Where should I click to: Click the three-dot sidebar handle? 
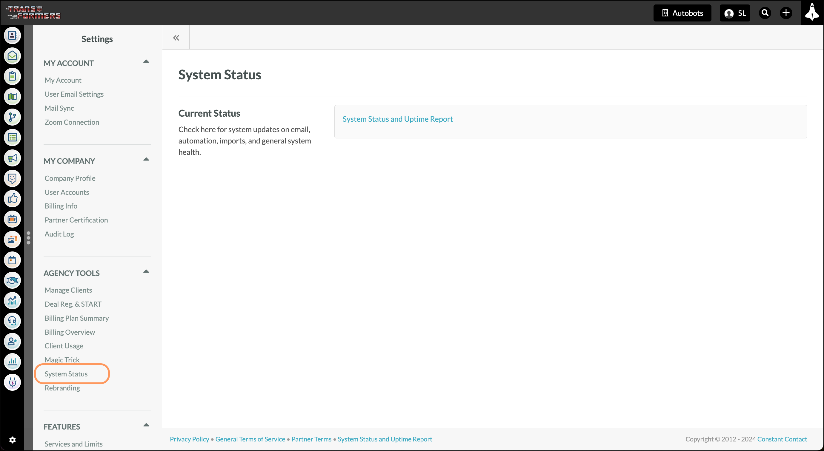(x=28, y=238)
